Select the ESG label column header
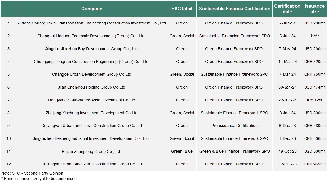This screenshot has height=182, width=328. 182,9
